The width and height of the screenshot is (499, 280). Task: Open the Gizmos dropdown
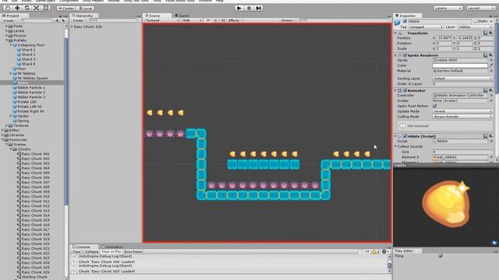coord(288,20)
